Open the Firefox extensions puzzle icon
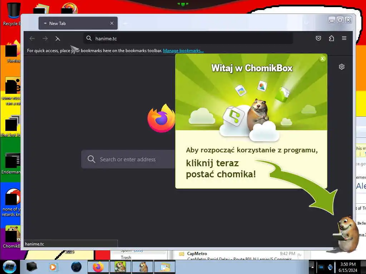The image size is (366, 274). [x=331, y=38]
